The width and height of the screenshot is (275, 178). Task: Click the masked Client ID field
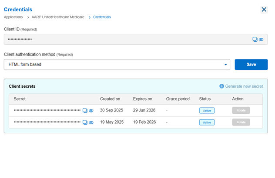coord(136,40)
